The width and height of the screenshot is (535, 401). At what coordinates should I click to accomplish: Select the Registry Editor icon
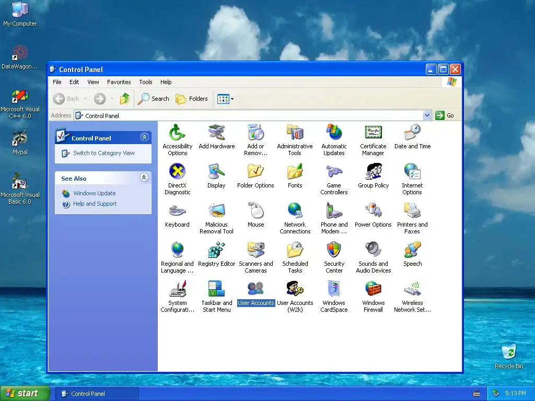[x=217, y=250]
